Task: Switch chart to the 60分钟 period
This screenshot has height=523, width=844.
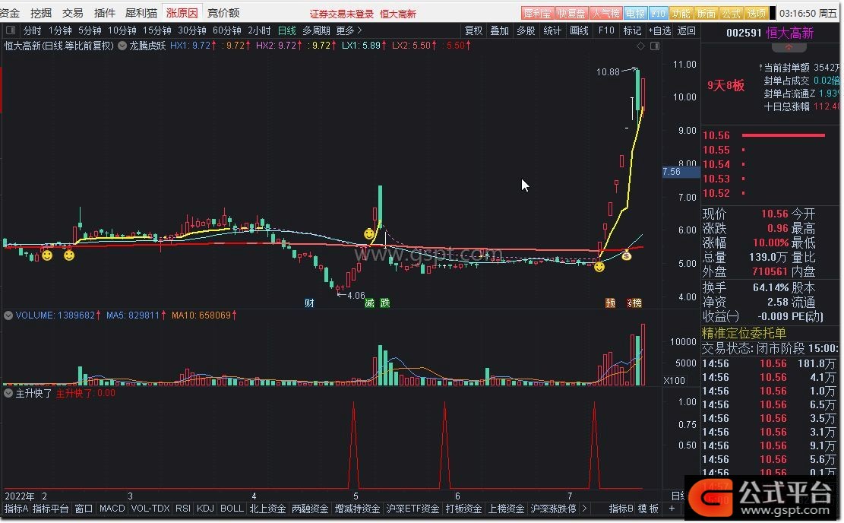Action: (x=226, y=30)
